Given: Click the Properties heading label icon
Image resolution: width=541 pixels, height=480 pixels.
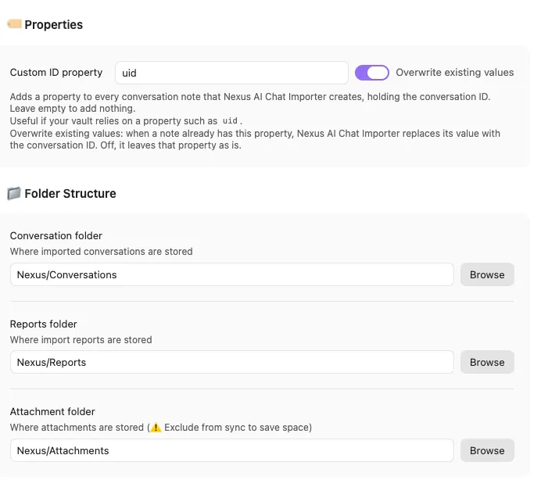Looking at the screenshot, I should pos(15,24).
